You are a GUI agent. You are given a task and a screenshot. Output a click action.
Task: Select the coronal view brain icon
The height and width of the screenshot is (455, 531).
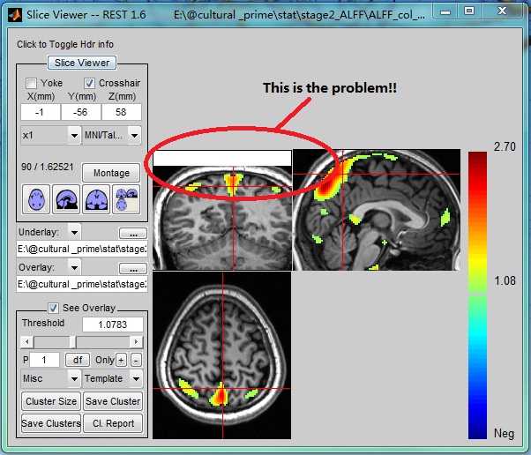click(x=96, y=199)
